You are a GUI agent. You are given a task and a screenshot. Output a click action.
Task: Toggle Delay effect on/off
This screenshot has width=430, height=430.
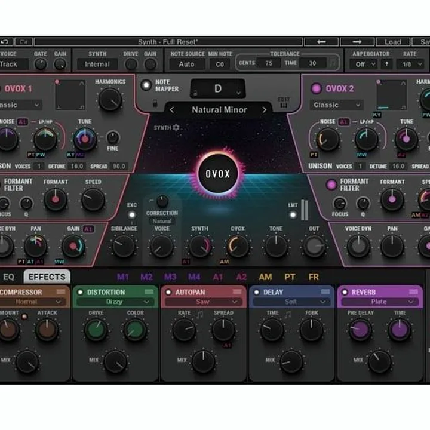click(256, 292)
